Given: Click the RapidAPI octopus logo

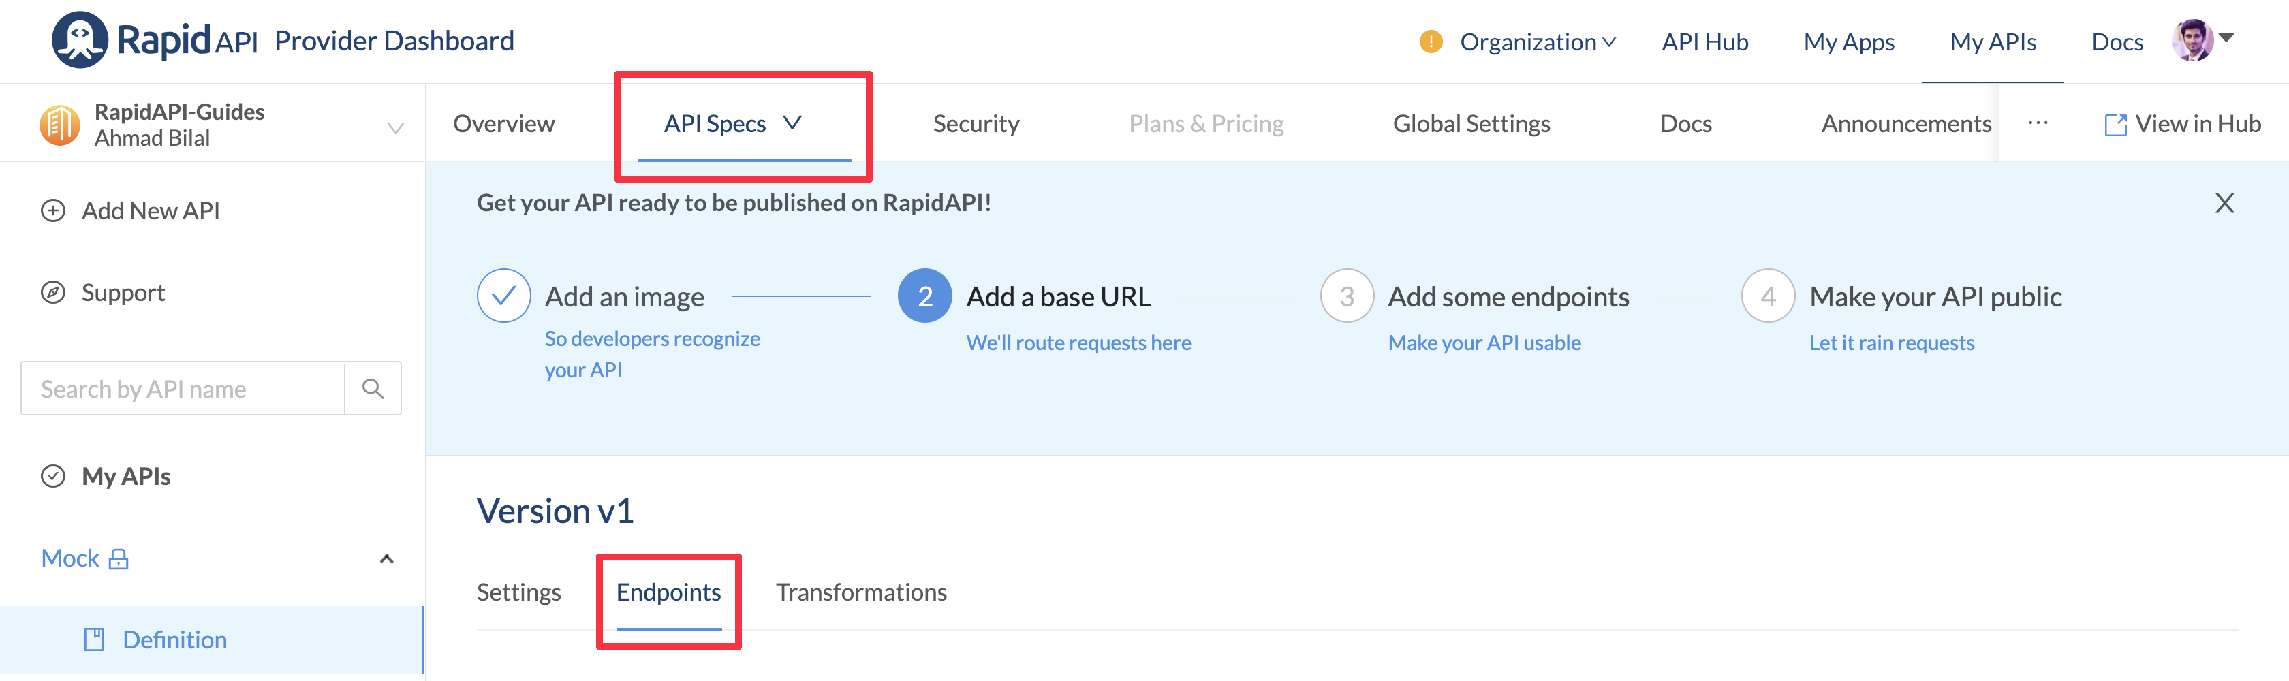Looking at the screenshot, I should point(79,40).
